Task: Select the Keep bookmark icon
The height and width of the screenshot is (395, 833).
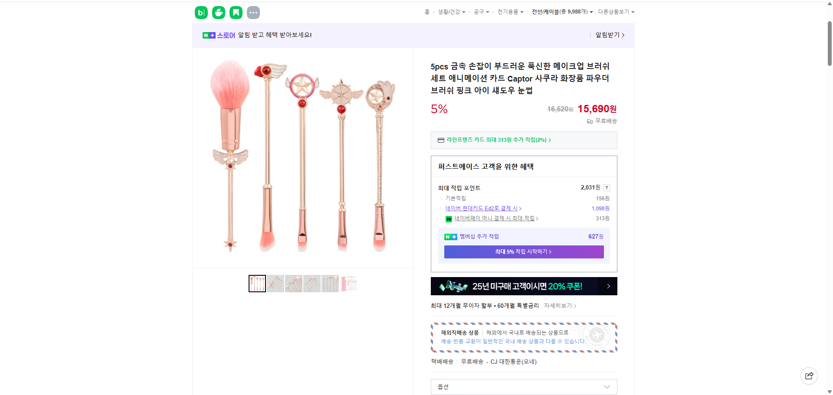Action: [x=236, y=12]
